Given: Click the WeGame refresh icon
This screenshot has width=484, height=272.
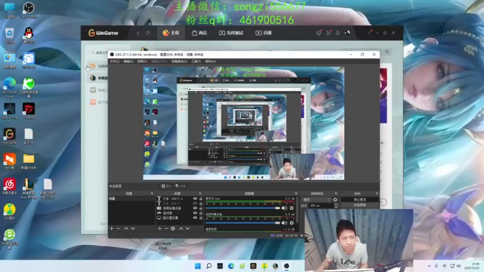Looking at the screenshot, I should 148,33.
